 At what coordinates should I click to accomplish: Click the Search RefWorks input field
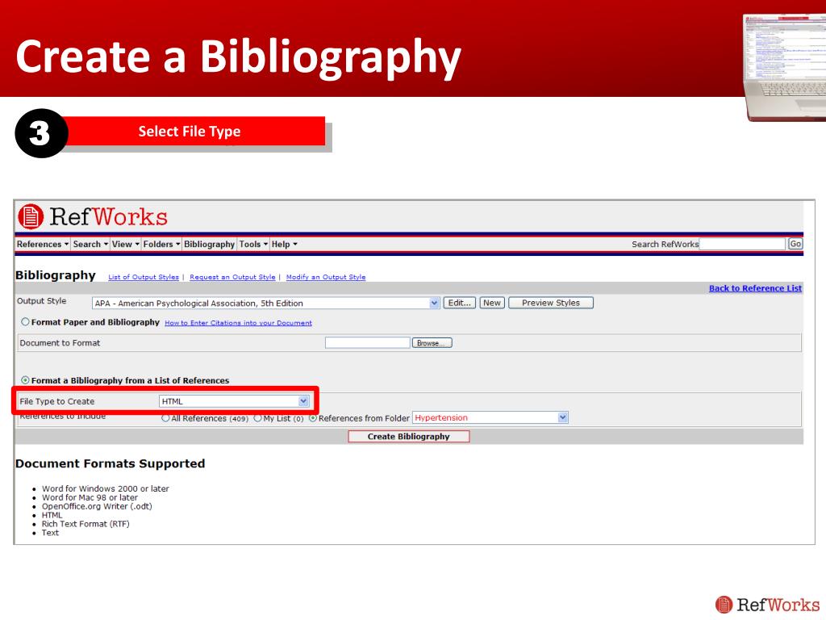[742, 244]
